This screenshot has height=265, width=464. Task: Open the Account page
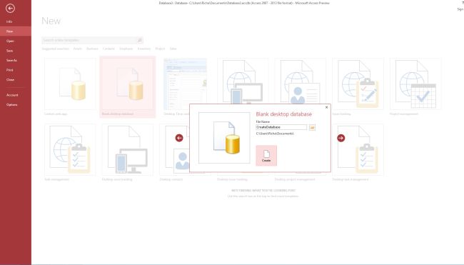(16, 95)
